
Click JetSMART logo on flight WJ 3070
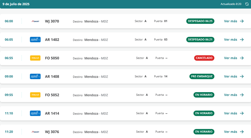(35, 21)
